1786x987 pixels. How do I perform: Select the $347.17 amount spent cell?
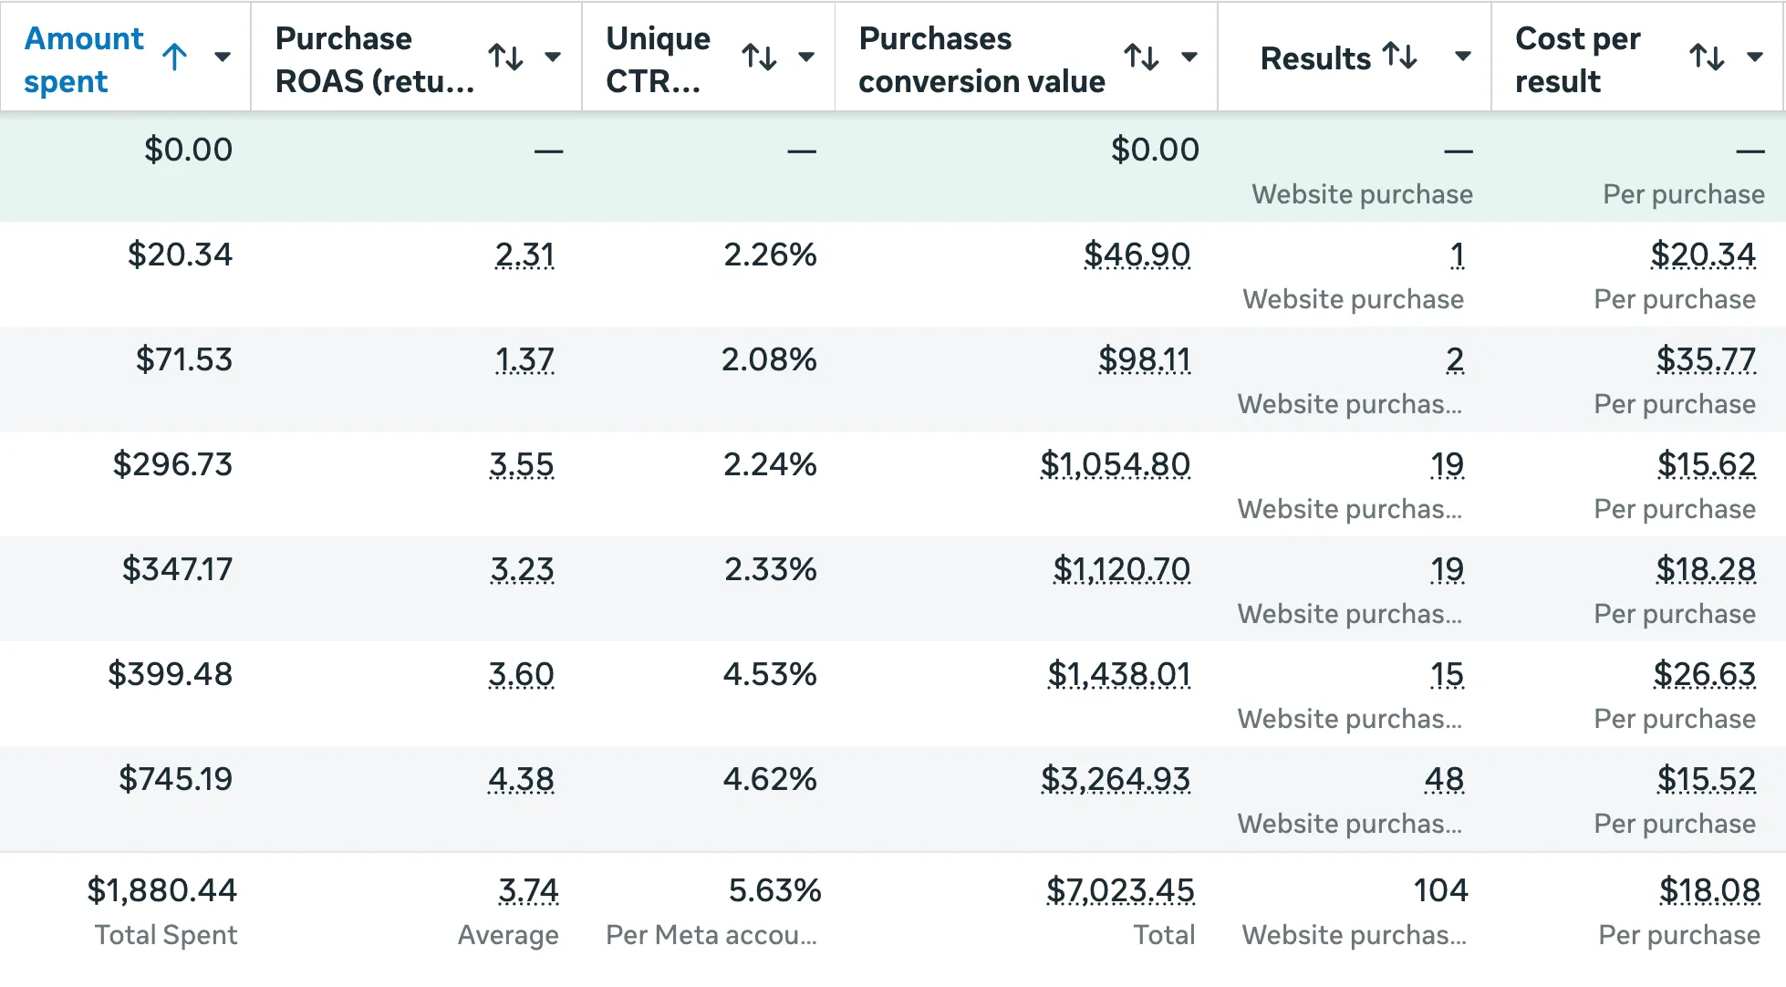177,569
